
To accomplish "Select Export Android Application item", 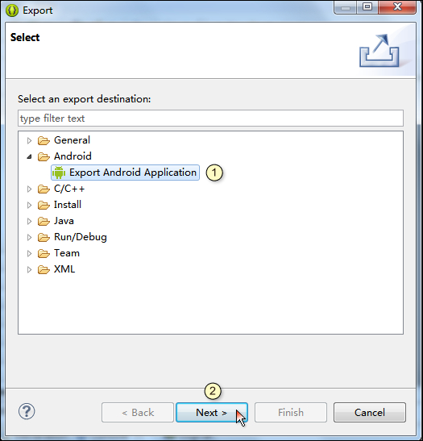I will pos(125,173).
